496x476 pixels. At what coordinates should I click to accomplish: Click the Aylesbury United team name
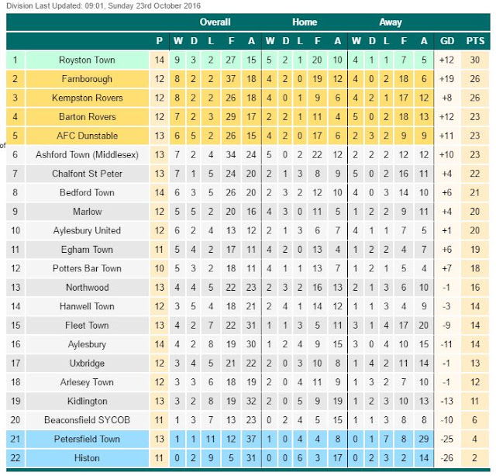[x=87, y=230]
